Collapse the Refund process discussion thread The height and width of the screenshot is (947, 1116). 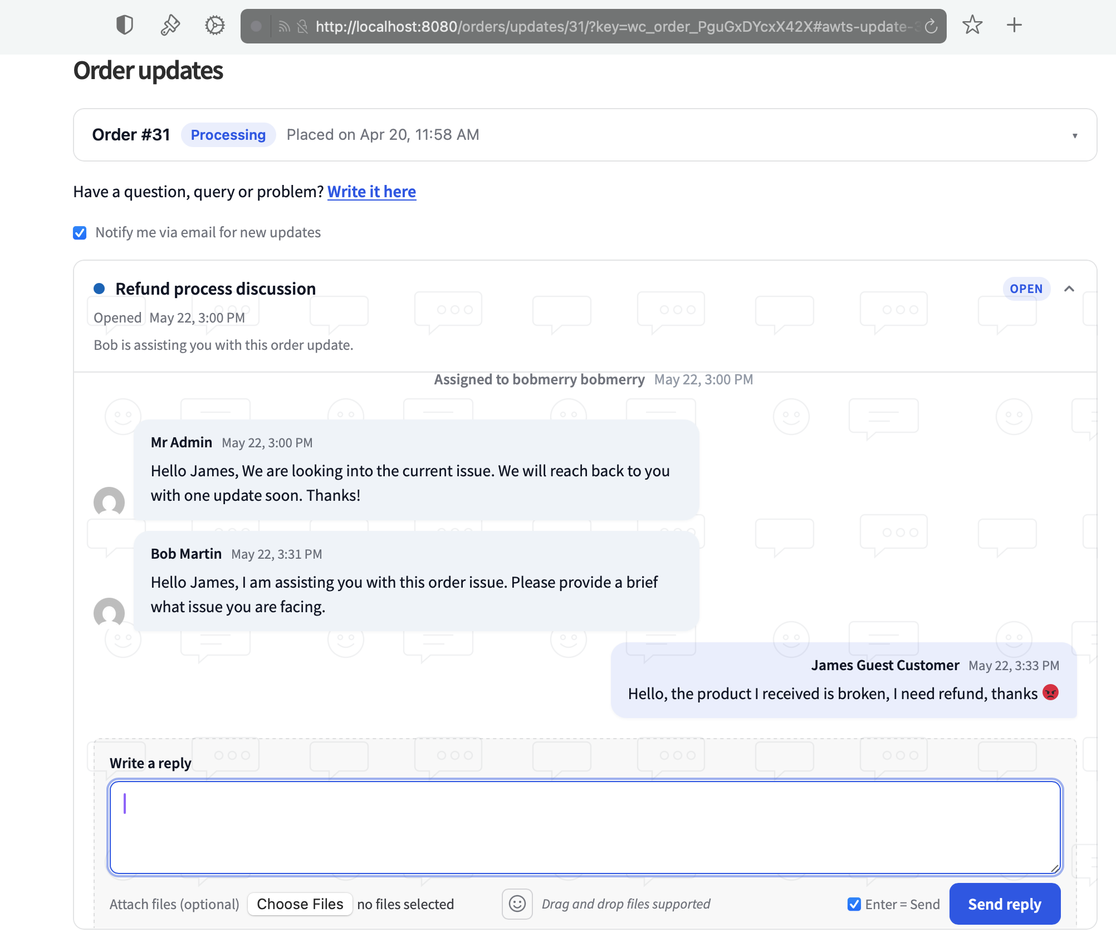pyautogui.click(x=1069, y=289)
